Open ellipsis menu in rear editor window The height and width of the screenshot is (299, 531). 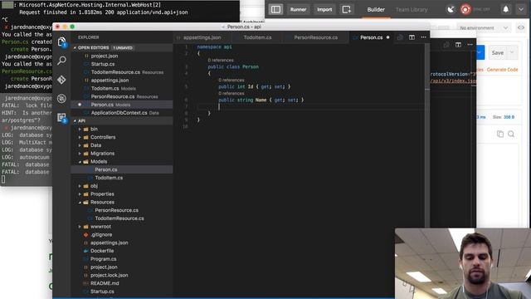click(470, 44)
